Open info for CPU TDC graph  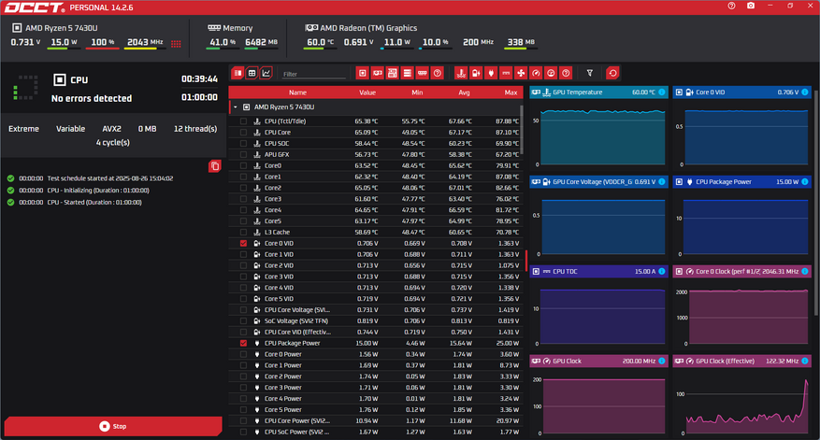pos(662,271)
